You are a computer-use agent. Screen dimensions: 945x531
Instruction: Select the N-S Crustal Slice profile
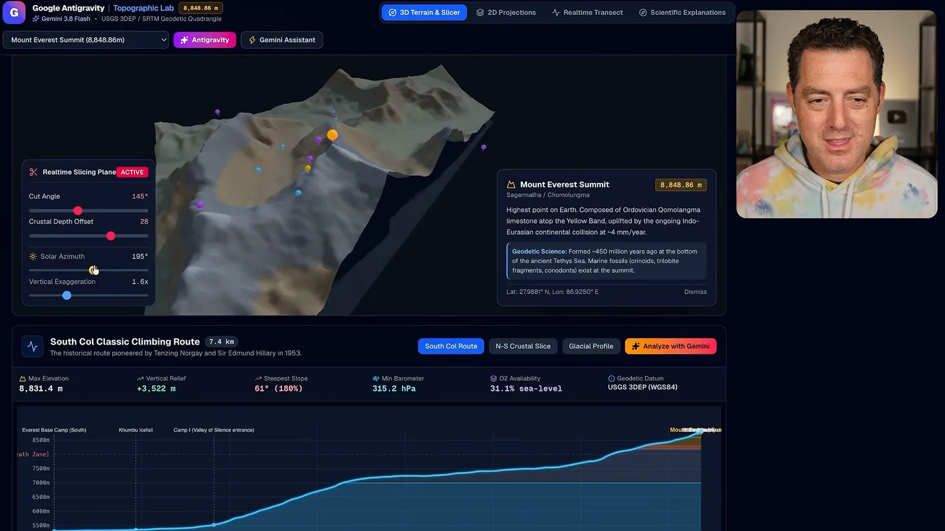click(x=523, y=346)
